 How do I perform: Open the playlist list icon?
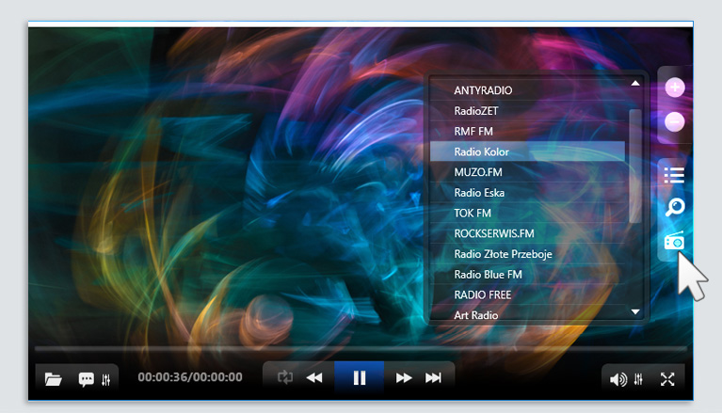point(674,175)
